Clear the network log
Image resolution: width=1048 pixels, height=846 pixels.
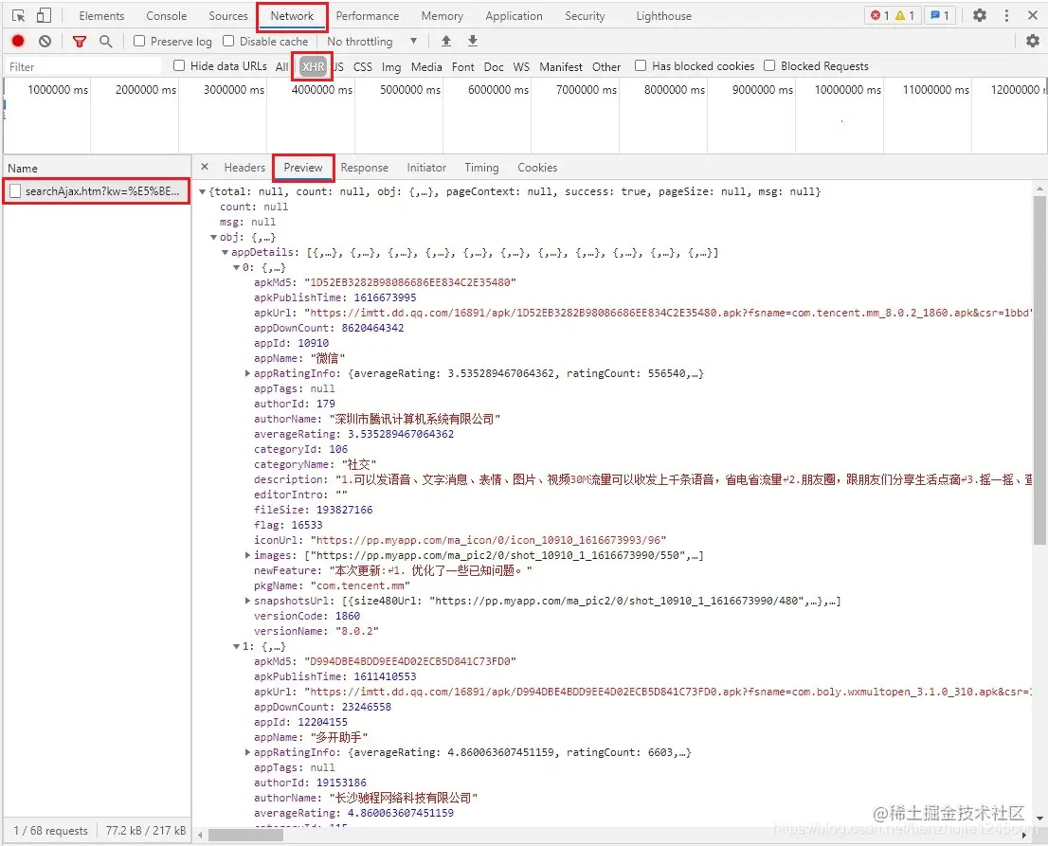click(x=45, y=42)
